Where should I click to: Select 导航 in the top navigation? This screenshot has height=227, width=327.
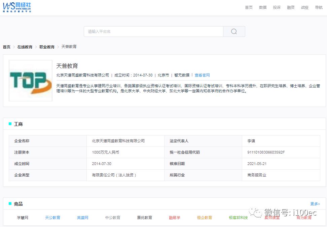319,7
